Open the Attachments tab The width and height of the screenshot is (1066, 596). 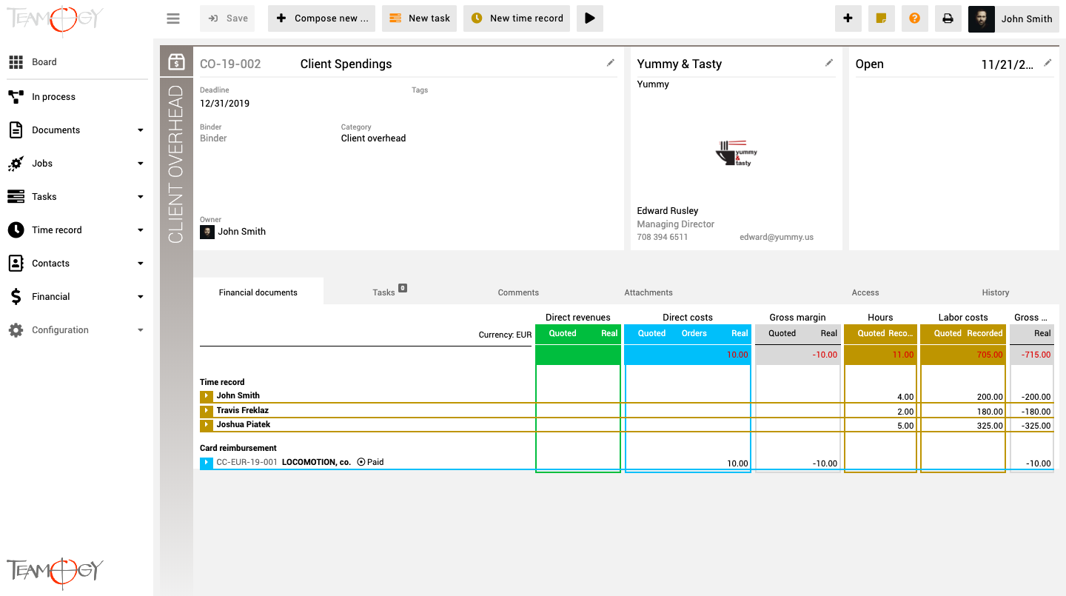648,292
